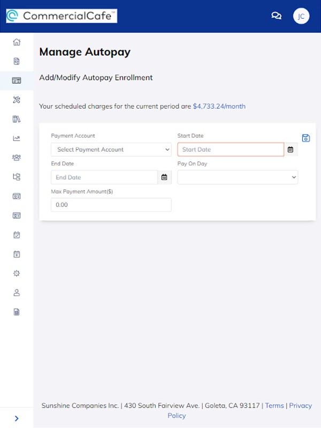Open the maintenance tools icon in sidebar
This screenshot has height=428, width=321.
click(17, 100)
